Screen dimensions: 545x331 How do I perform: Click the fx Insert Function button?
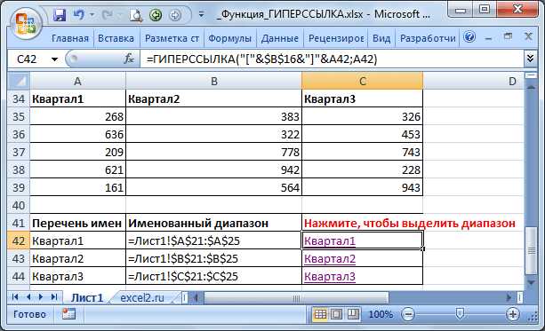[x=129, y=59]
